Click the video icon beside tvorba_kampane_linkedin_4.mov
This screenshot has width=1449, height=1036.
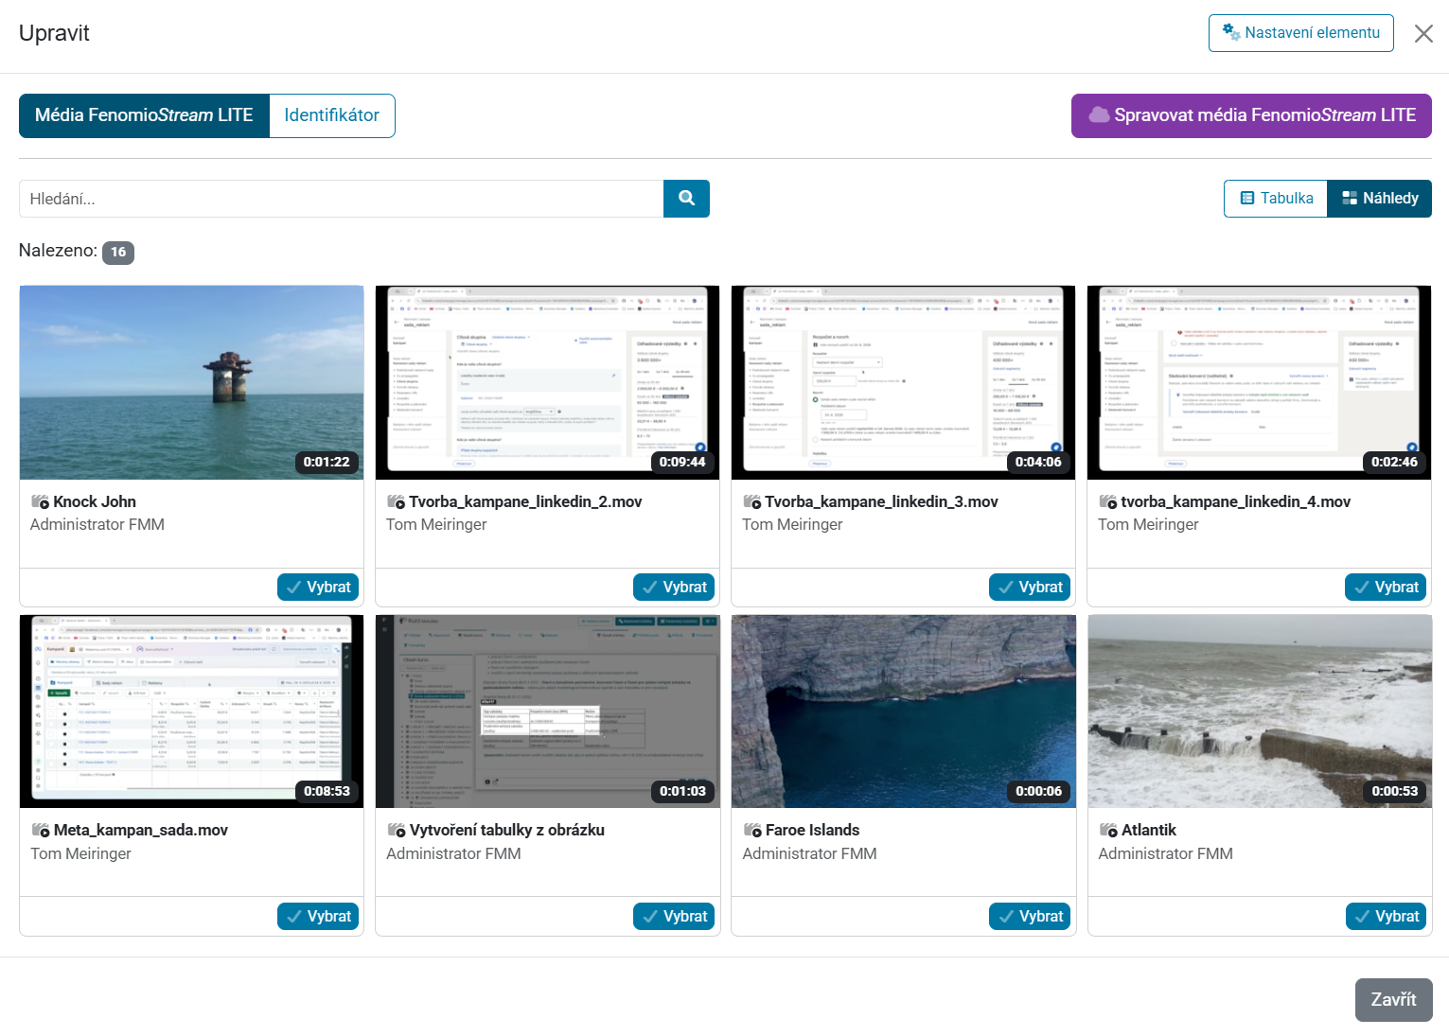pyautogui.click(x=1107, y=501)
